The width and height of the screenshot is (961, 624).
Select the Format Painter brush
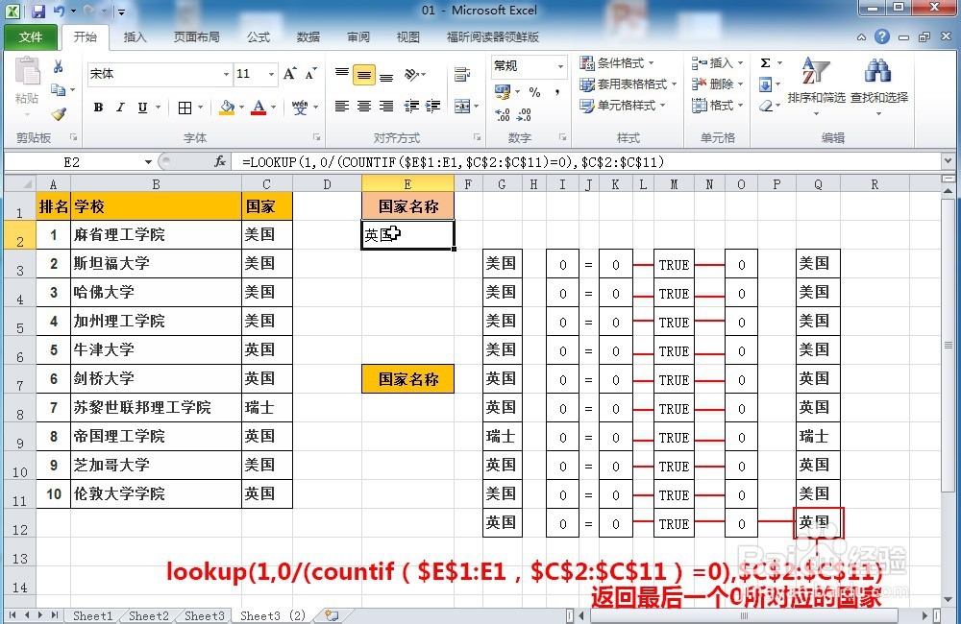[x=59, y=114]
